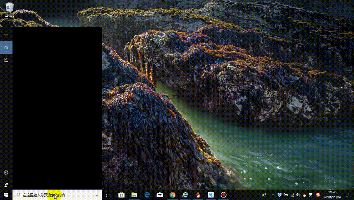Click the Feedback icon in Cortana sidebar
354x200 pixels.
[6, 184]
